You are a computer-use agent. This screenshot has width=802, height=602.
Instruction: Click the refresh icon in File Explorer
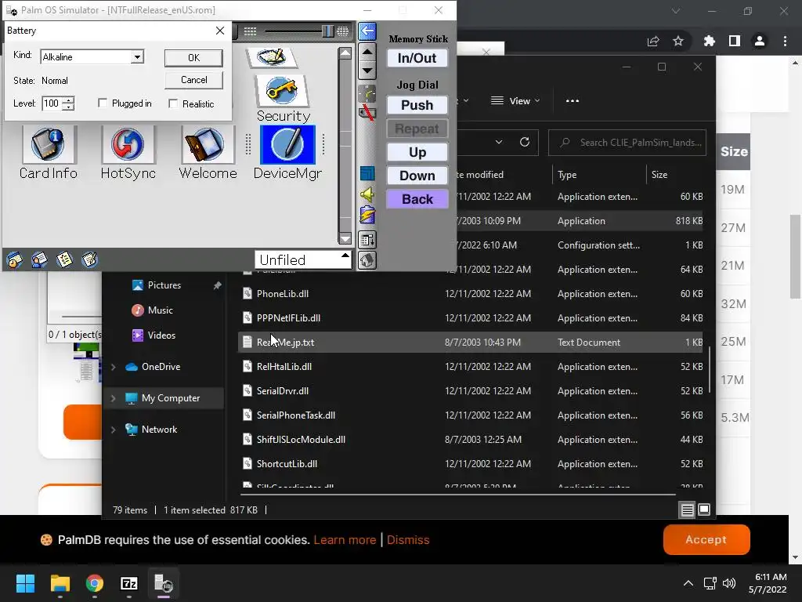click(524, 142)
